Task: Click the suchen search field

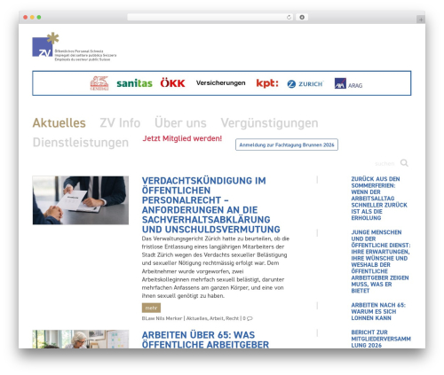Action: pos(385,163)
